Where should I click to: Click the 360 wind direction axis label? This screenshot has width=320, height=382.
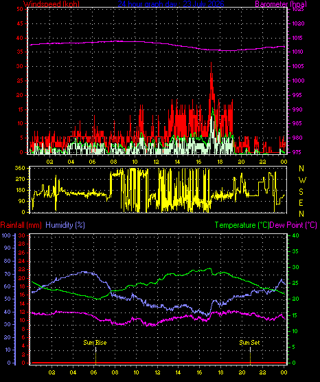coord(20,168)
